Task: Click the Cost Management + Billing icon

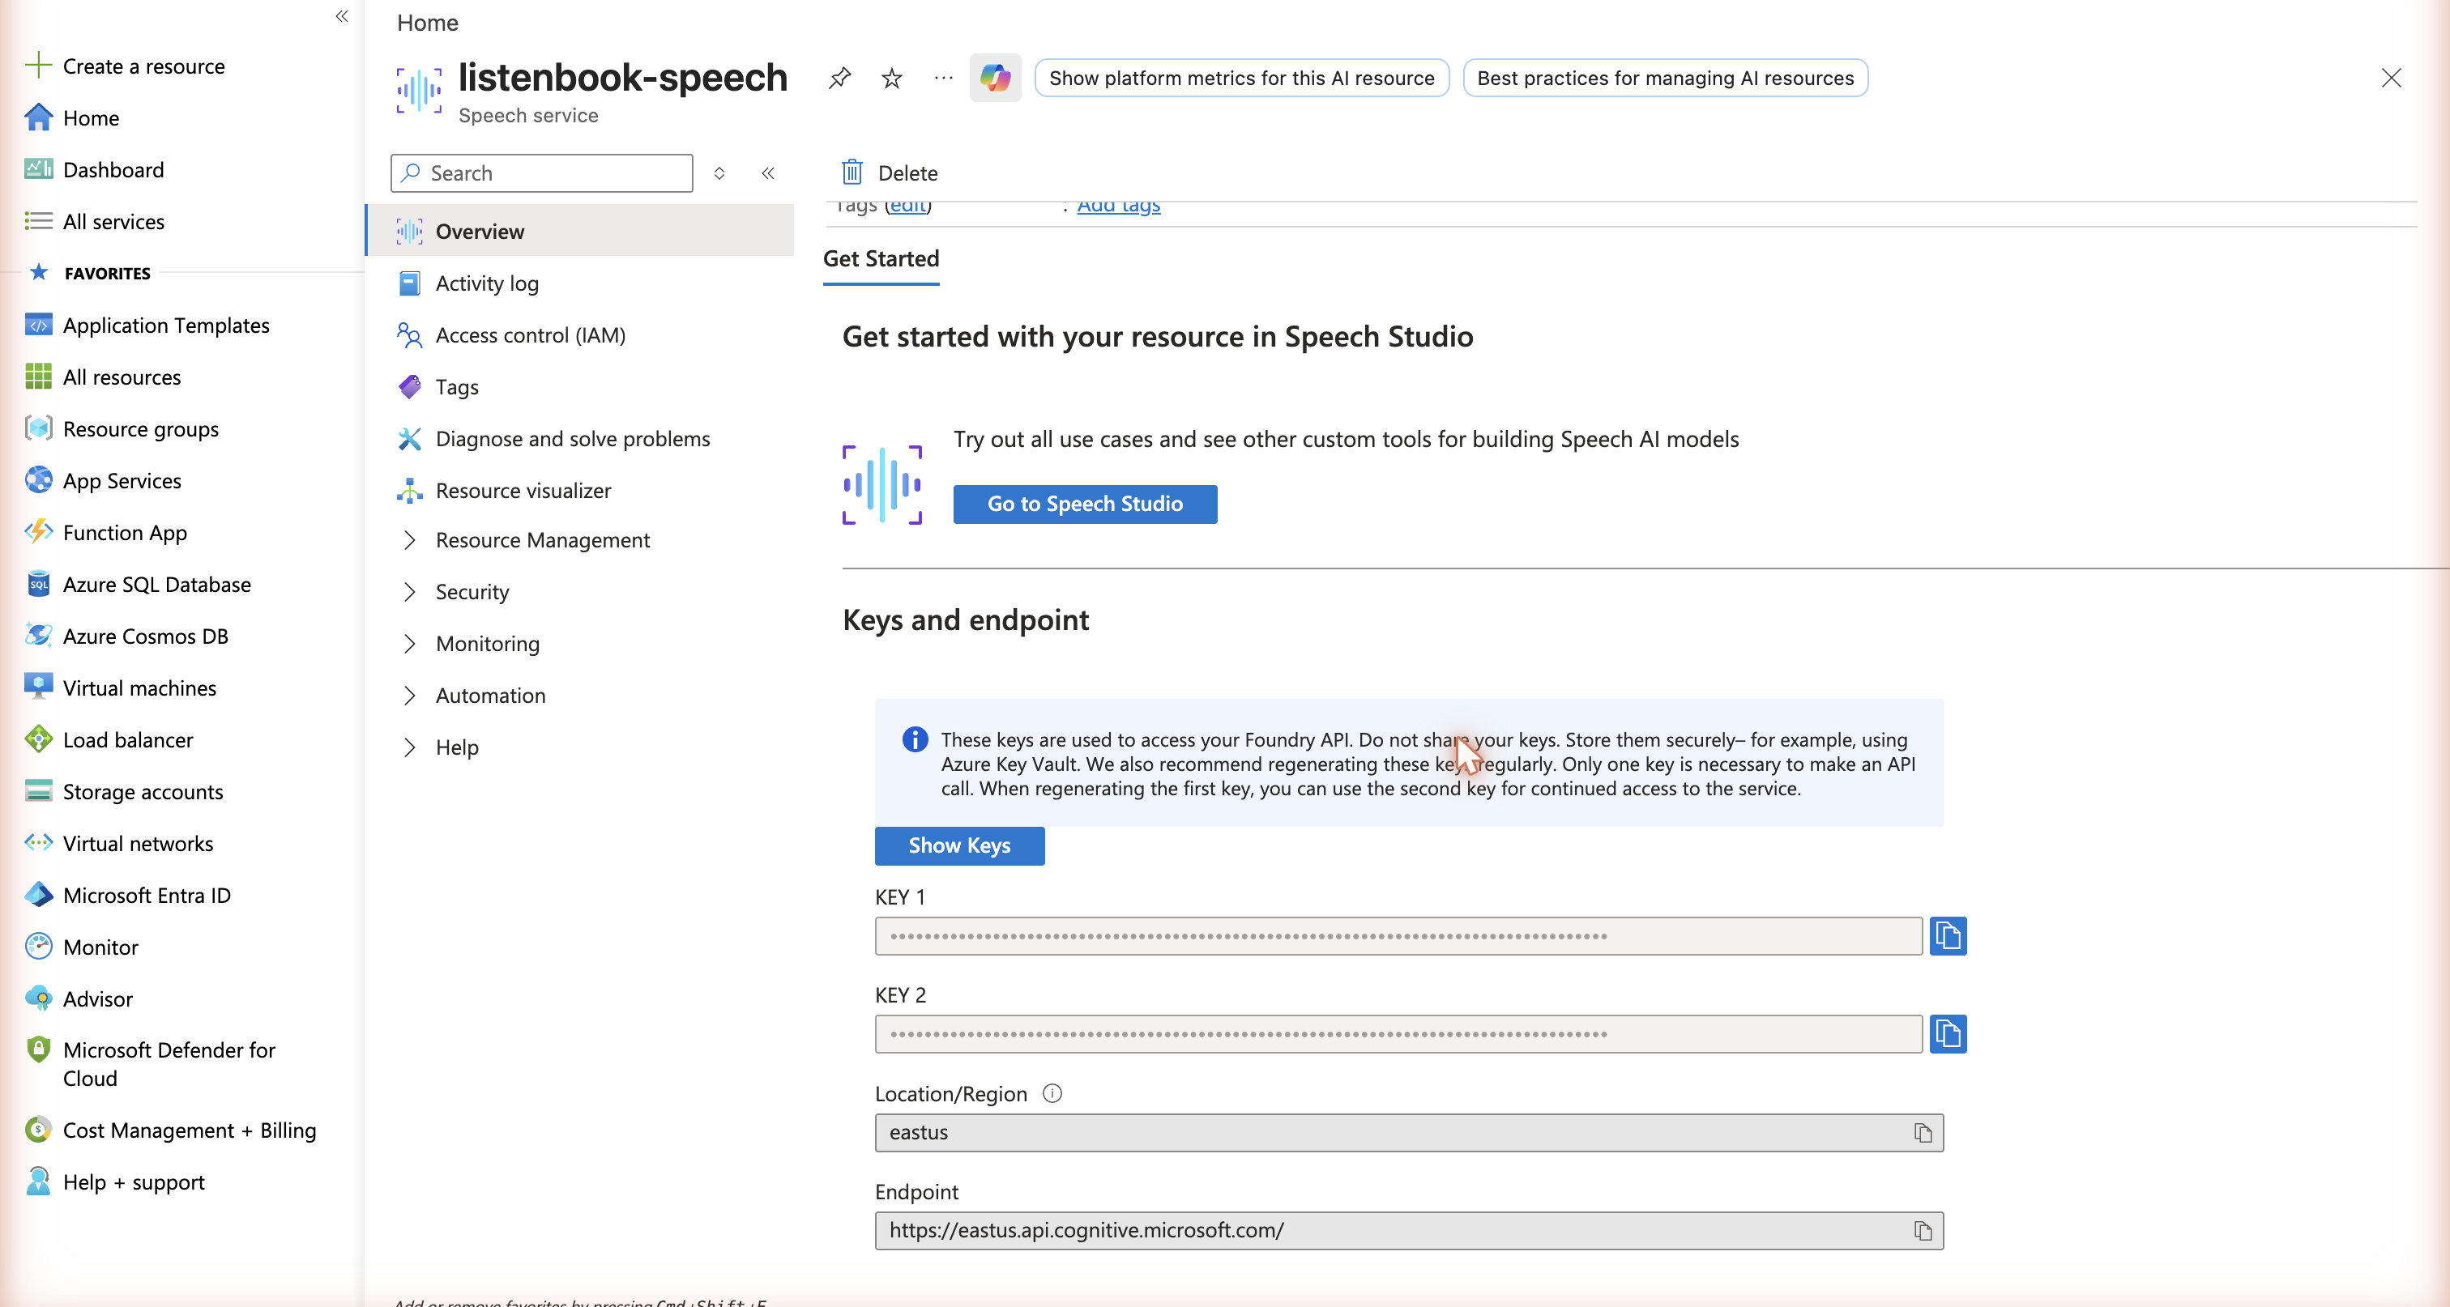Action: coord(38,1130)
